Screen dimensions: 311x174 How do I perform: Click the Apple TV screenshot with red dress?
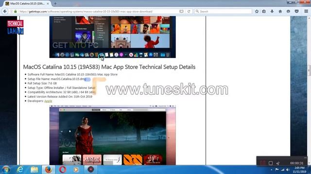coord(112,135)
